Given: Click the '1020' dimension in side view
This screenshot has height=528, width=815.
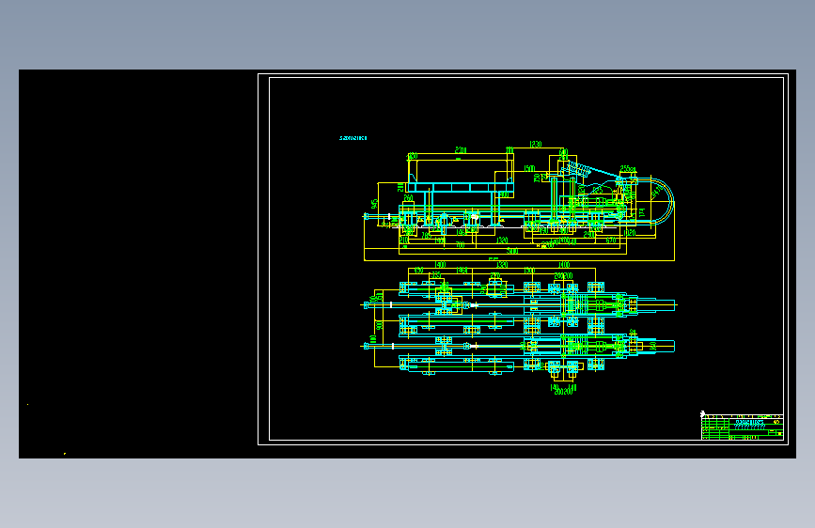Looking at the screenshot, I should pyautogui.click(x=630, y=233).
